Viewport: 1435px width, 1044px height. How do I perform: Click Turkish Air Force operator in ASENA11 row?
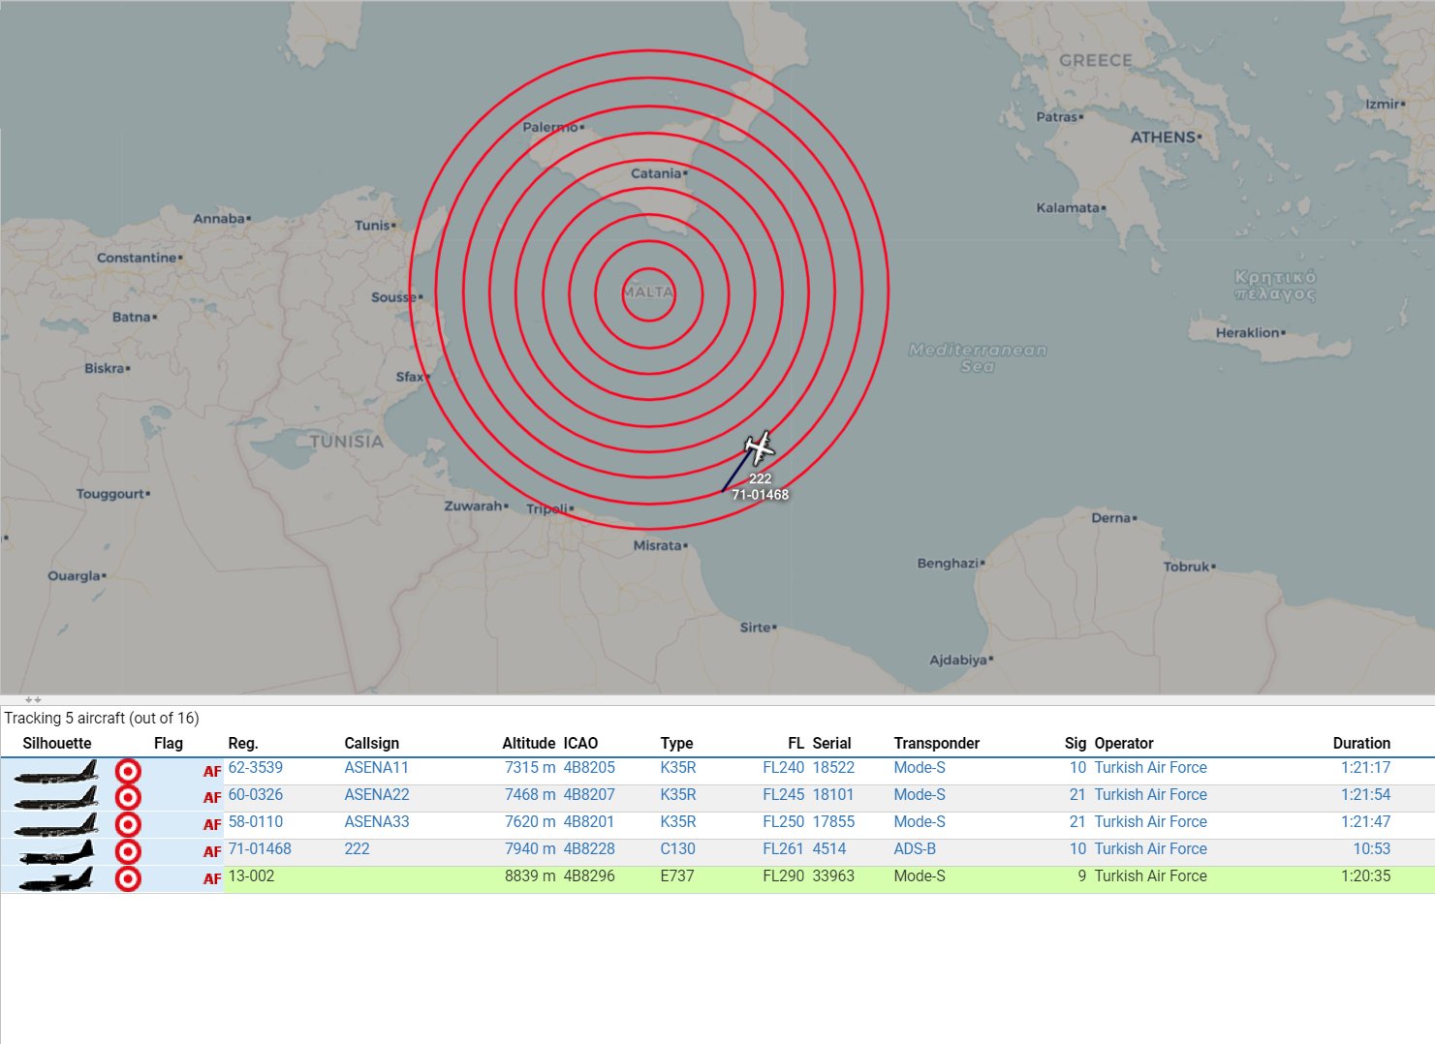(1150, 767)
